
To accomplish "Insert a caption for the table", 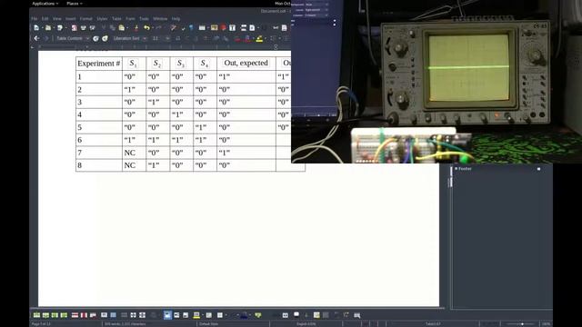I will (x=296, y=315).
